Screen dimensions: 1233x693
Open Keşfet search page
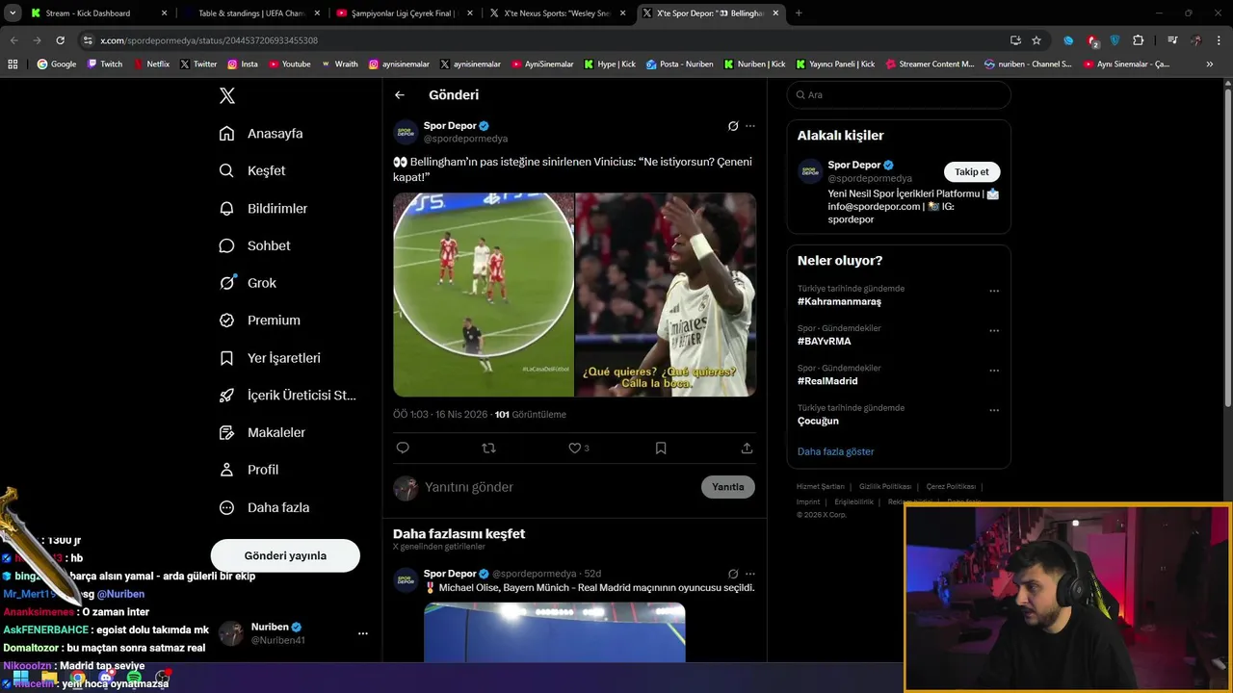252,170
